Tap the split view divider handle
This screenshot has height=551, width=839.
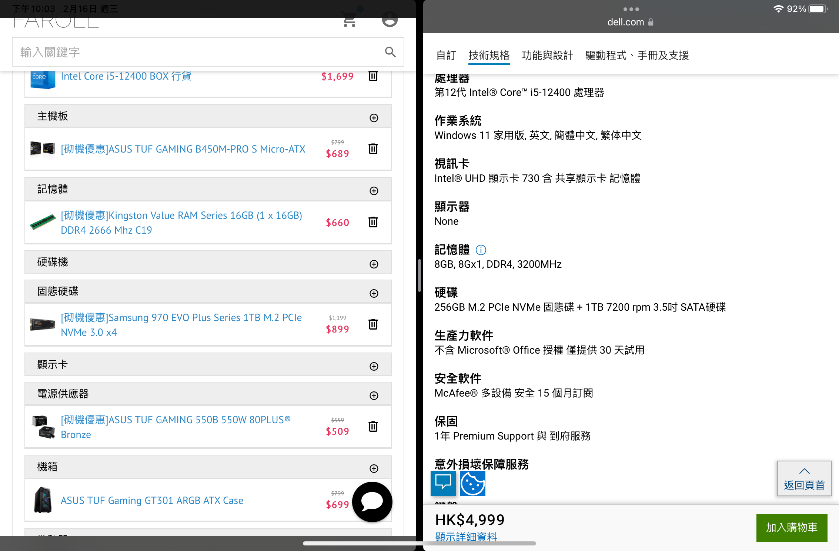tap(419, 275)
